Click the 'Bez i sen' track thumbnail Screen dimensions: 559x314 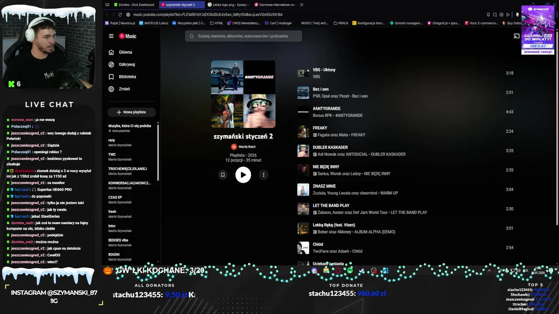click(x=303, y=92)
